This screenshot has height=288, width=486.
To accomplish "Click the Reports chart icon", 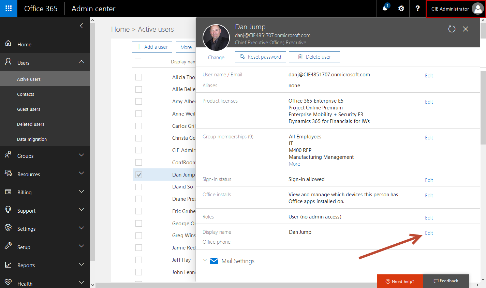I will coord(9,265).
